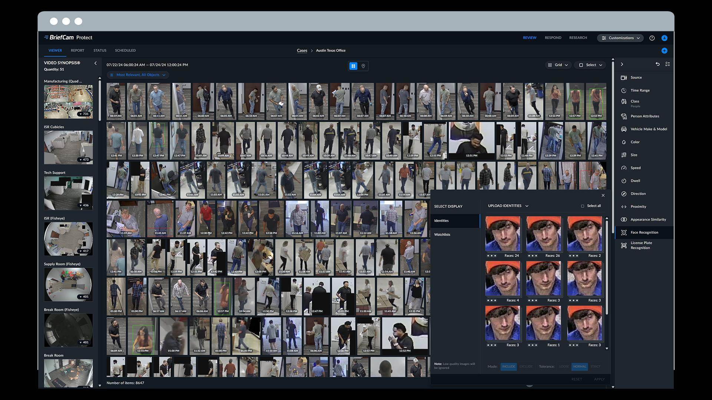
Task: Click the Proximity filter icon
Action: point(624,207)
